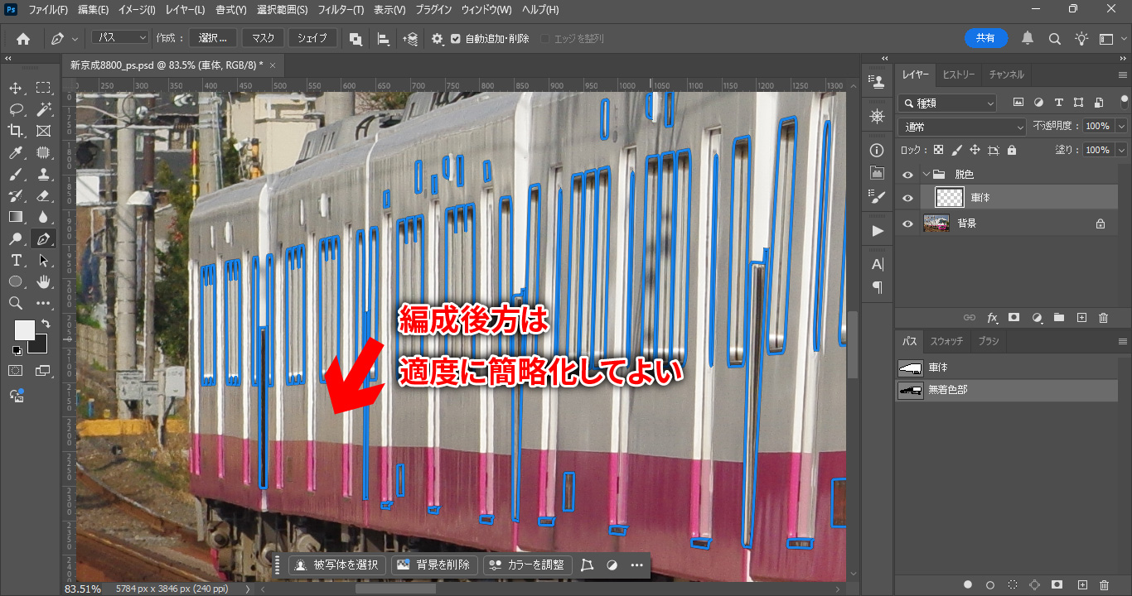Select the Horizontal Type tool
The height and width of the screenshot is (596, 1132).
click(x=16, y=261)
